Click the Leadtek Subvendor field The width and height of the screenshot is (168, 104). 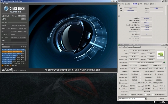pos(156,65)
